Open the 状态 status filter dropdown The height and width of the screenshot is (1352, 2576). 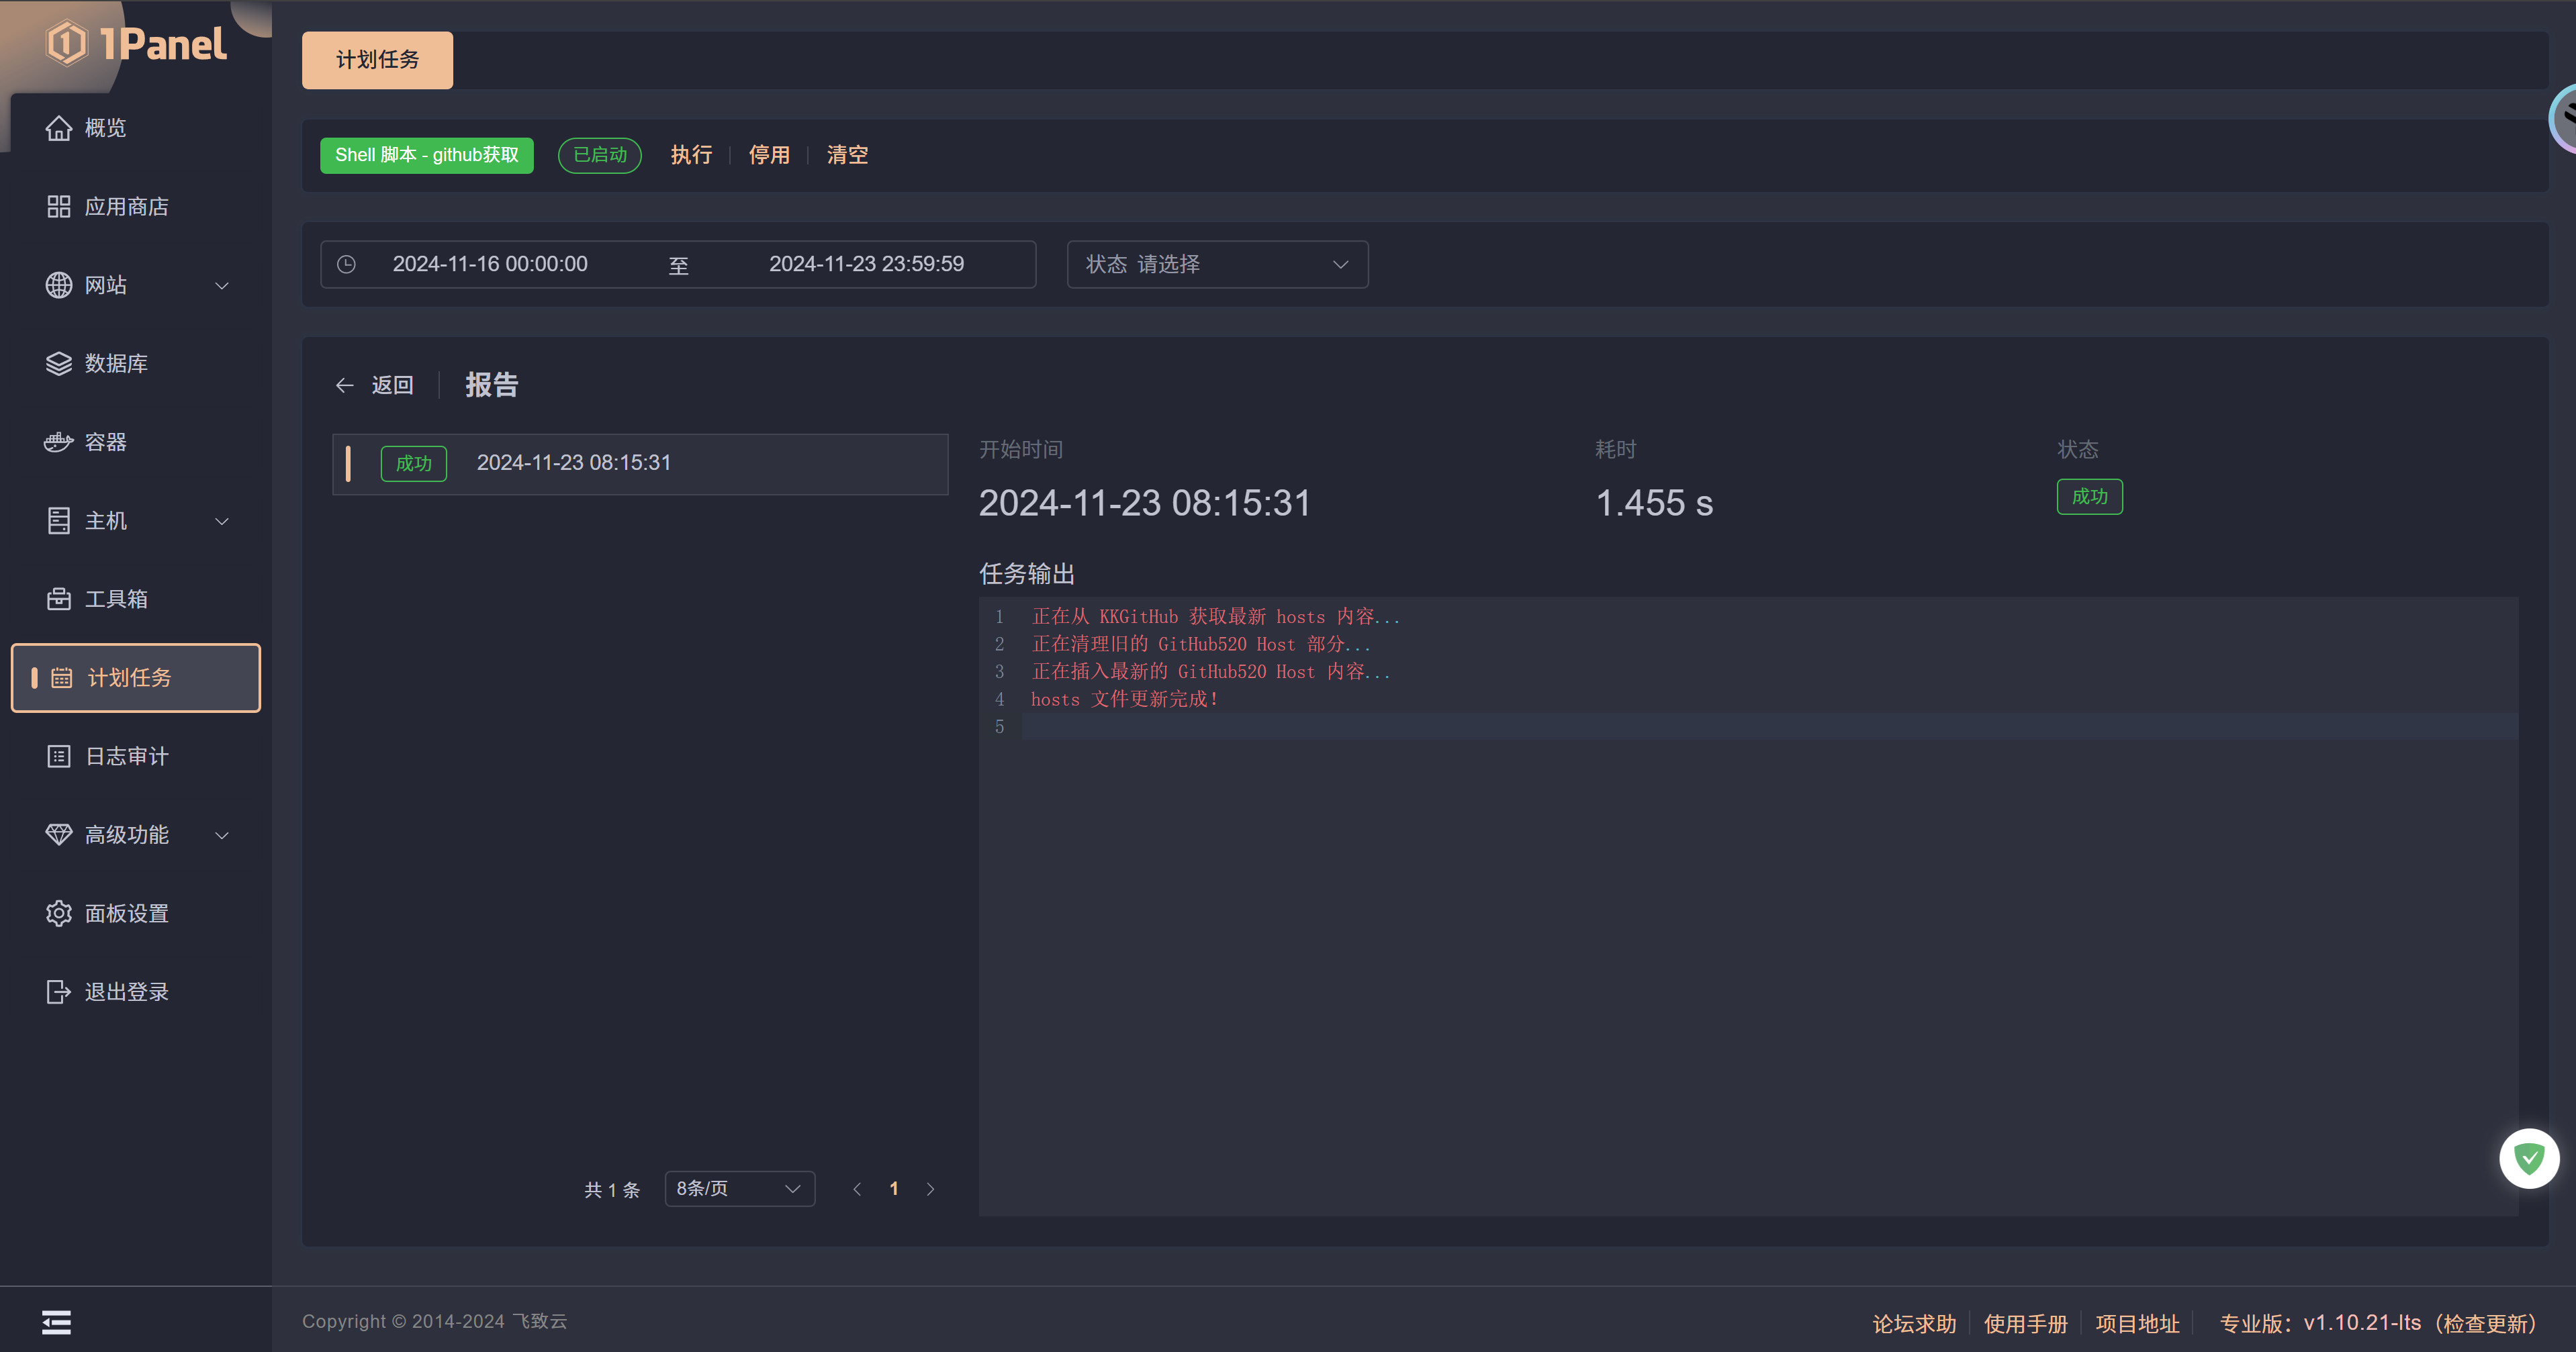[1216, 264]
